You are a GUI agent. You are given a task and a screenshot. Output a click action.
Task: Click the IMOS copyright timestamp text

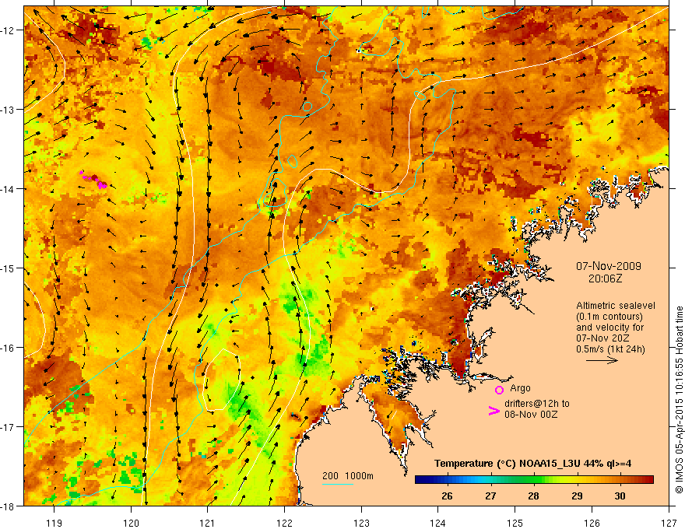click(x=679, y=400)
